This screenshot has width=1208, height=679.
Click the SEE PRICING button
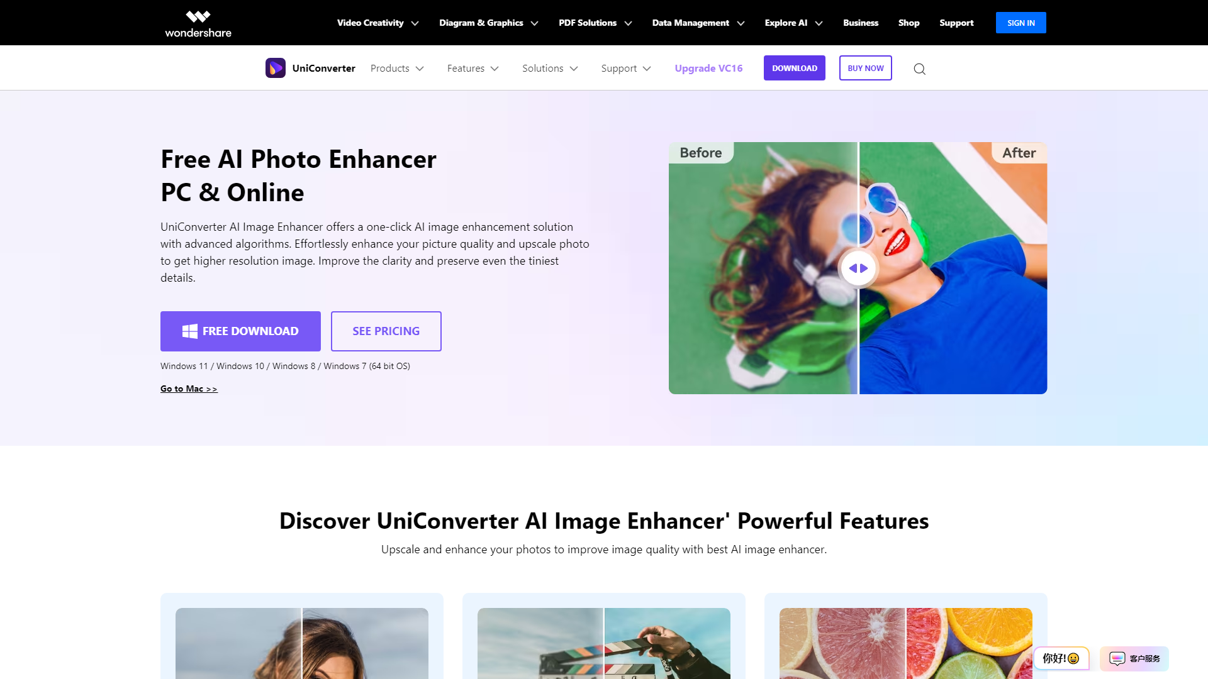(386, 331)
